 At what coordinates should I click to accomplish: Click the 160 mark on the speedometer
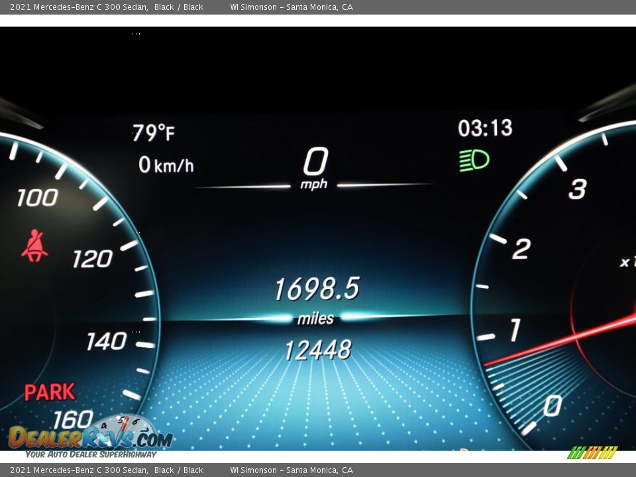pyautogui.click(x=74, y=418)
